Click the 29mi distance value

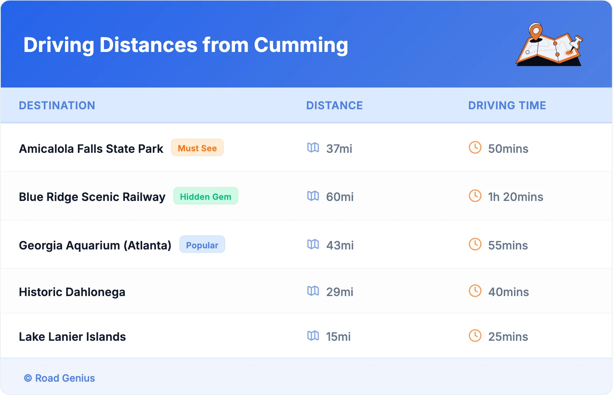point(340,292)
